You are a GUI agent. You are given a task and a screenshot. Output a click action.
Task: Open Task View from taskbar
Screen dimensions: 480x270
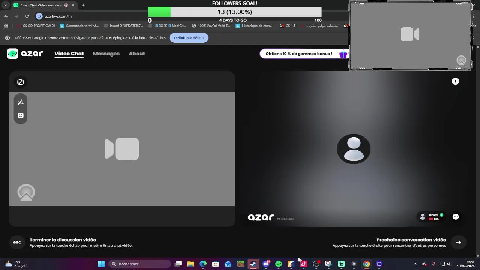pos(178,264)
